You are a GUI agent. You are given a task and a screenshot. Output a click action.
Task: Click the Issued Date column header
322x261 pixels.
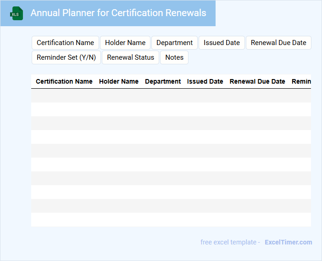205,81
